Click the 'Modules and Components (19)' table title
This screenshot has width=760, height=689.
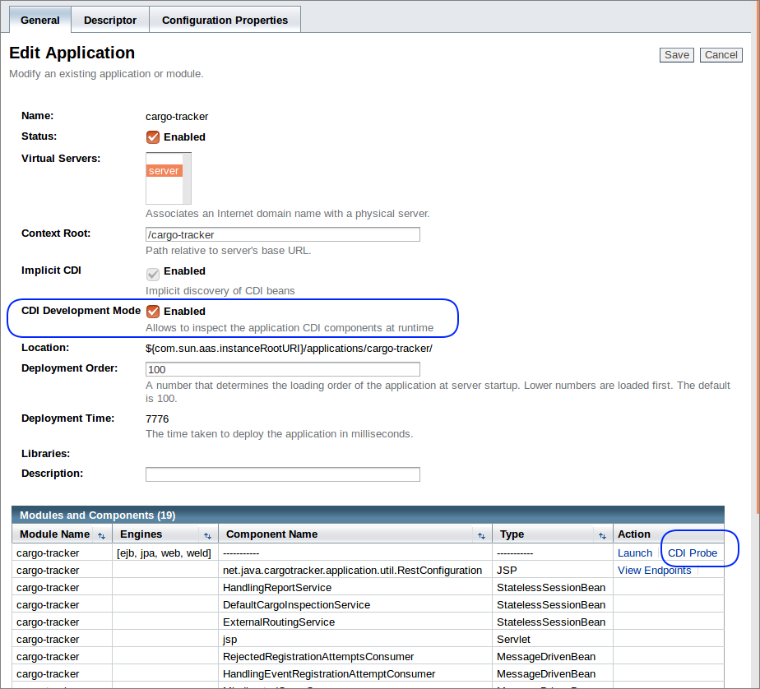tap(97, 515)
